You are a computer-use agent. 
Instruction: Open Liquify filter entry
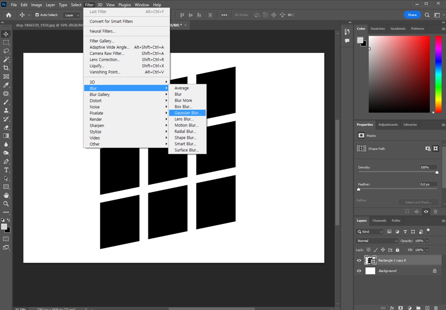point(127,66)
